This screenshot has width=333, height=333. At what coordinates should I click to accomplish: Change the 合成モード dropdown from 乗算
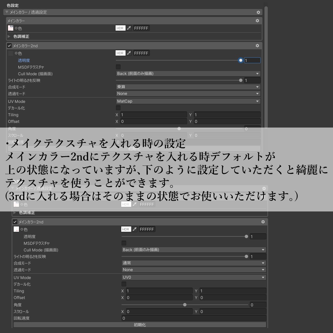pos(188,87)
